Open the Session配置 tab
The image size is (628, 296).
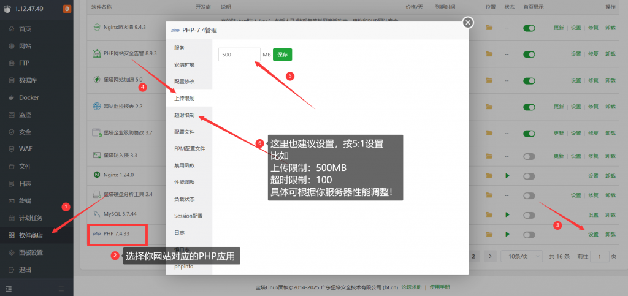tap(189, 216)
